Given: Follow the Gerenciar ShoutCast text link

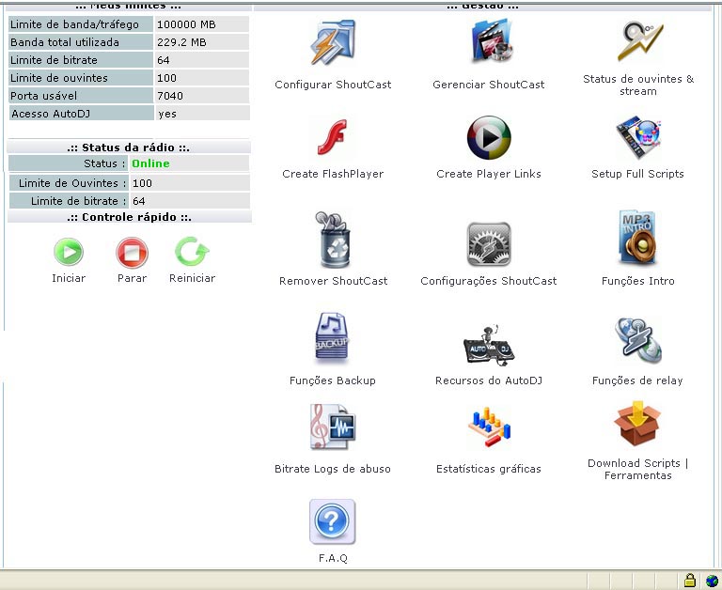Looking at the screenshot, I should click(x=489, y=85).
